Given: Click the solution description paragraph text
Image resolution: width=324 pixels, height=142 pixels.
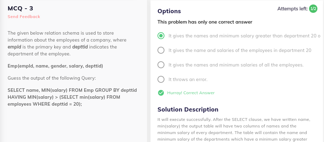Looking at the screenshot, I should pyautogui.click(x=234, y=130).
